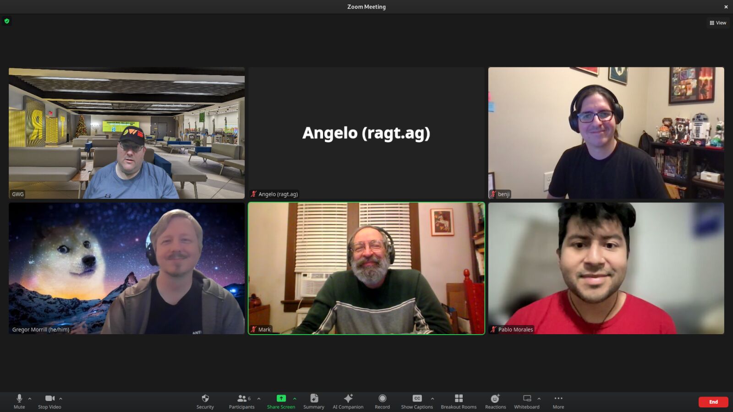Click the green Share Screen button

click(281, 401)
